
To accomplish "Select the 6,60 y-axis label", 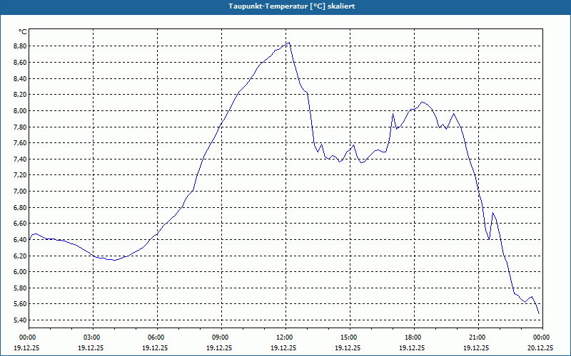I will 20,224.
